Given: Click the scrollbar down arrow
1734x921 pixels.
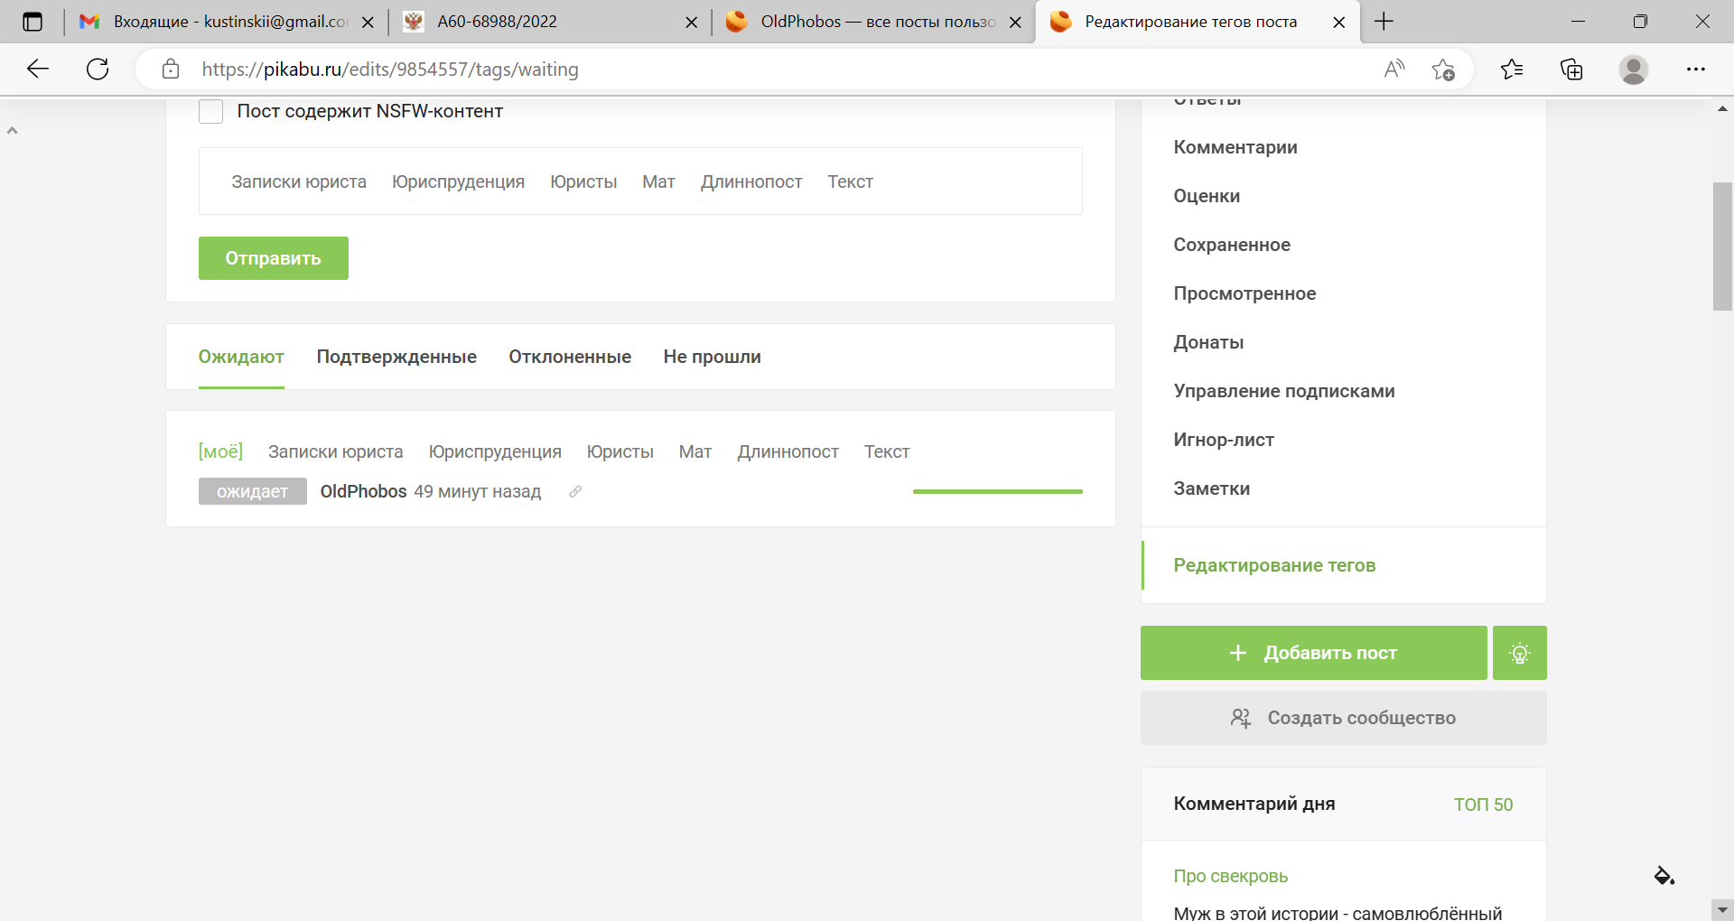Looking at the screenshot, I should [1722, 910].
